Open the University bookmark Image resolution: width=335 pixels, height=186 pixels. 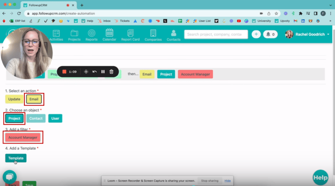261,21
